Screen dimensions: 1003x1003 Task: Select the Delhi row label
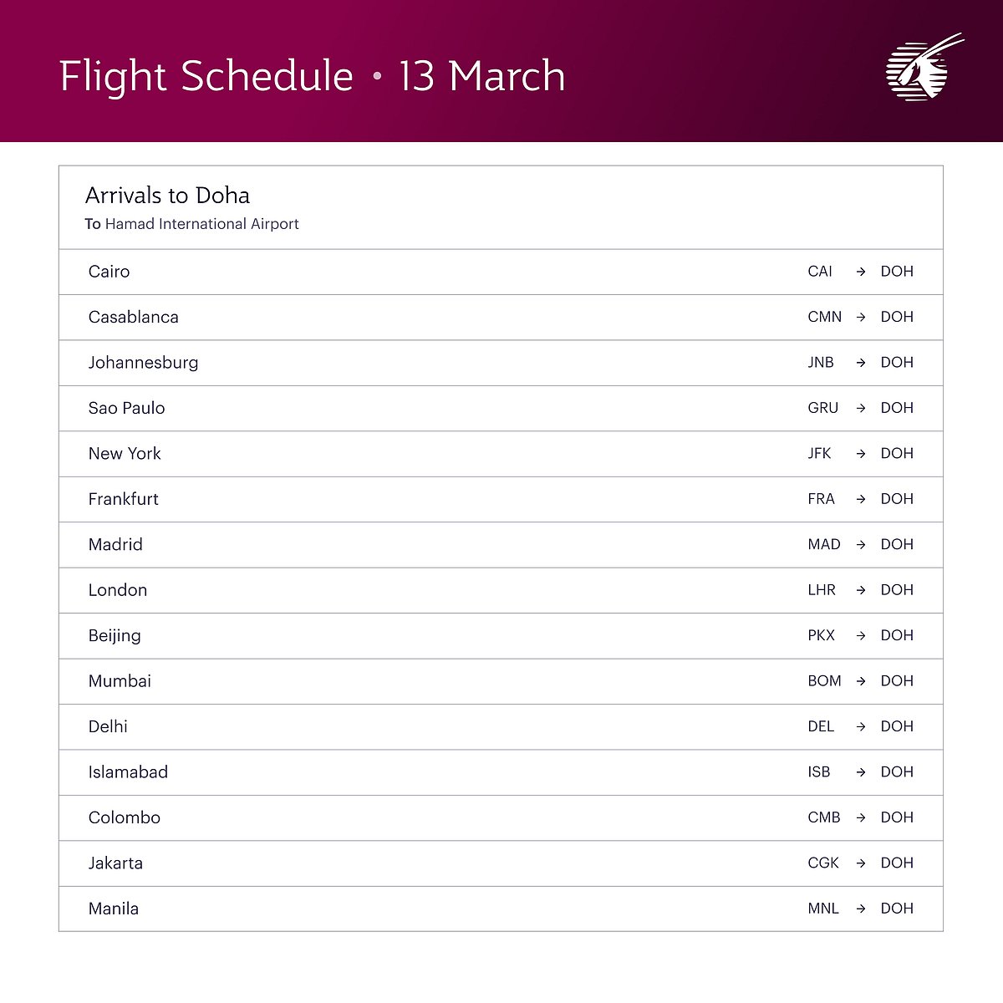(x=108, y=726)
